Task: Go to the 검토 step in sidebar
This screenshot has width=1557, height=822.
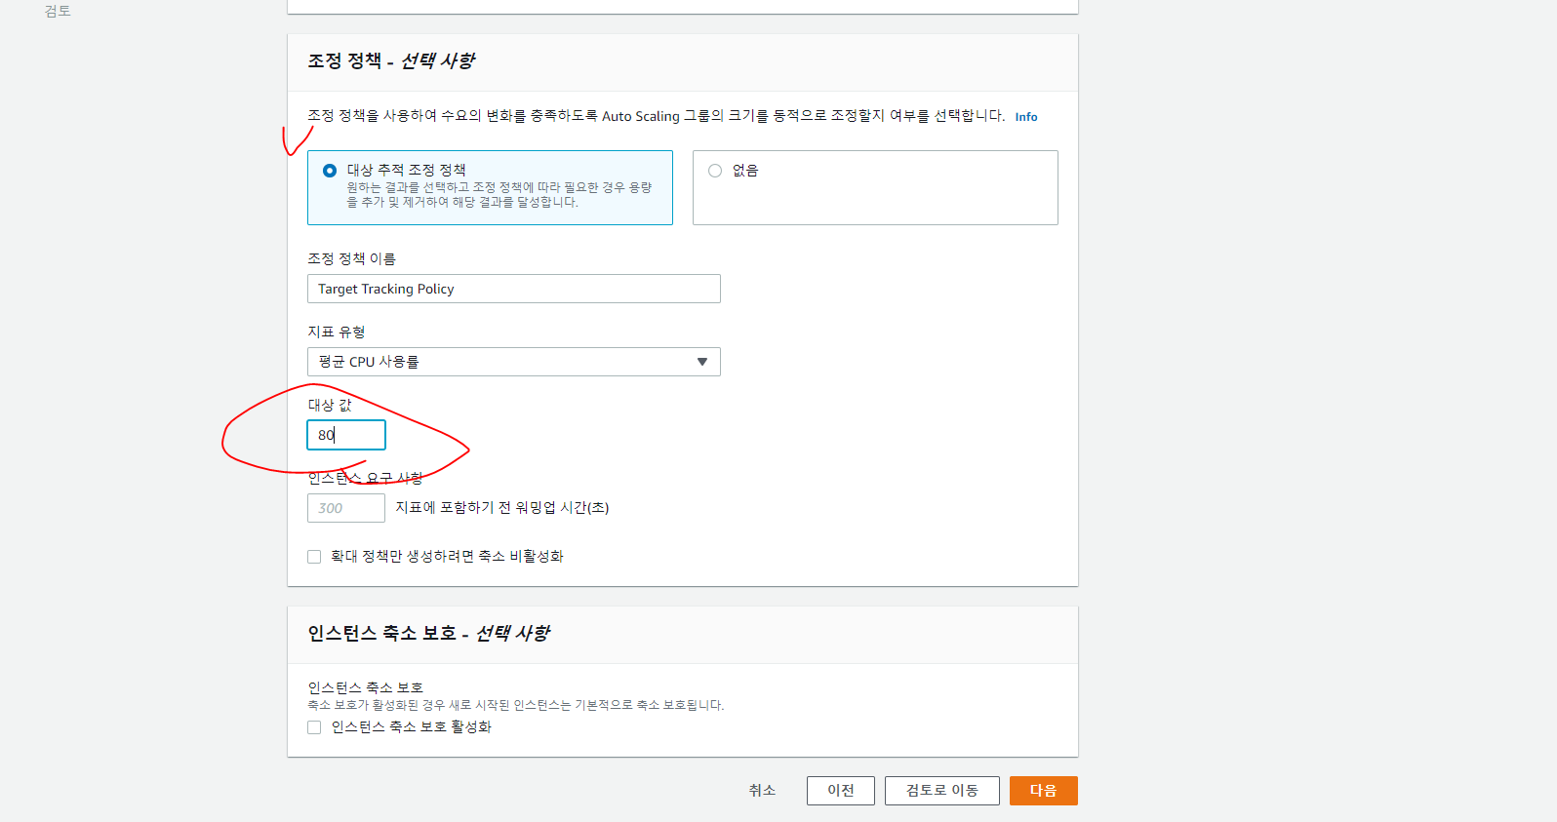Action: 58,12
